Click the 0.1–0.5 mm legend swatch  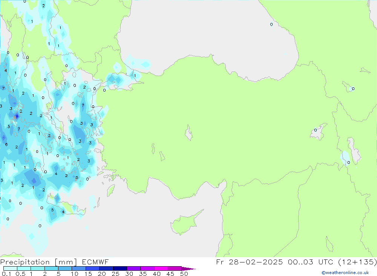[10, 268]
